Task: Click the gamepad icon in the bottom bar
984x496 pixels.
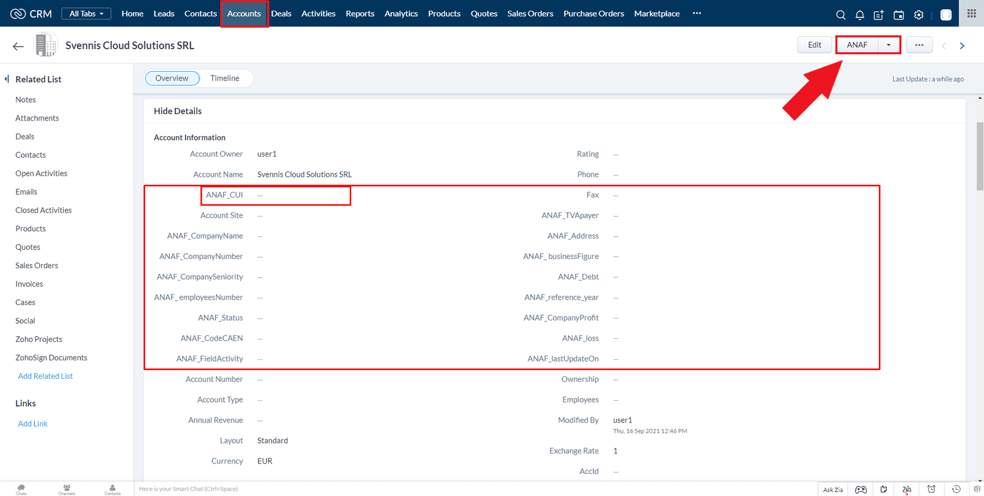Action: point(861,489)
